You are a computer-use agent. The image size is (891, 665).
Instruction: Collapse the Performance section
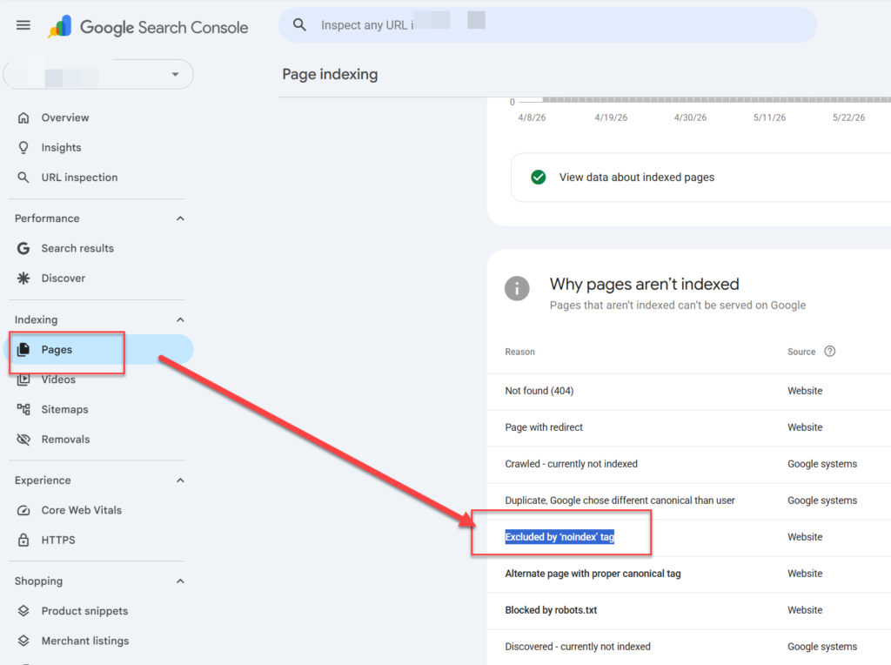[x=180, y=218]
